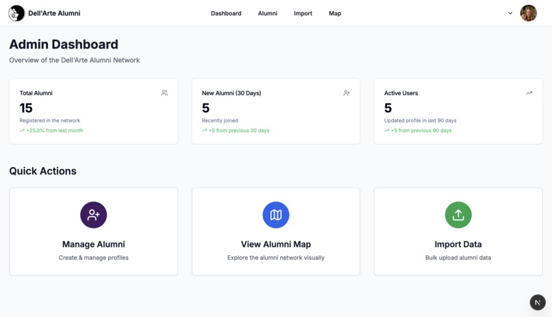Viewport: 552px width, 317px height.
Task: Click 'New Alumni (30 Days)' label
Action: tap(231, 93)
